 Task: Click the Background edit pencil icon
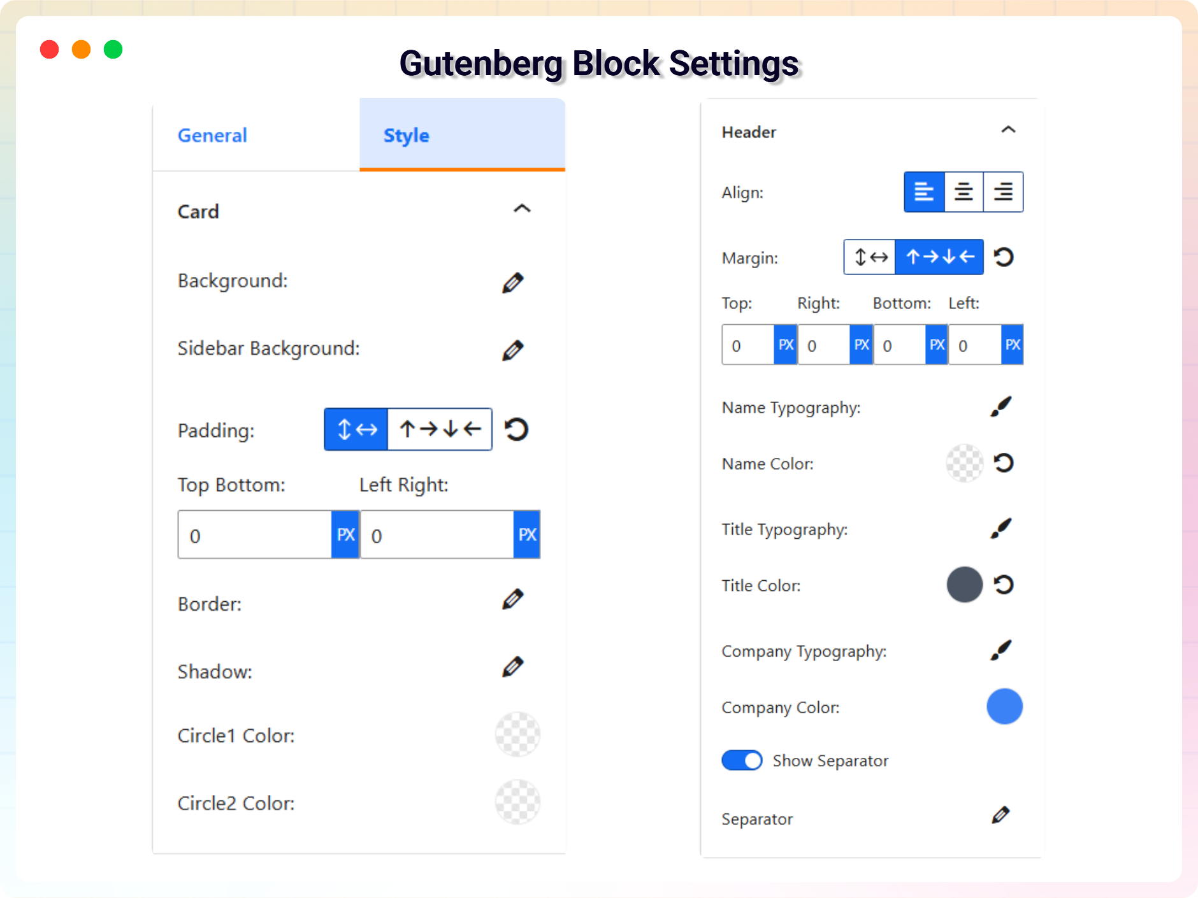tap(512, 283)
